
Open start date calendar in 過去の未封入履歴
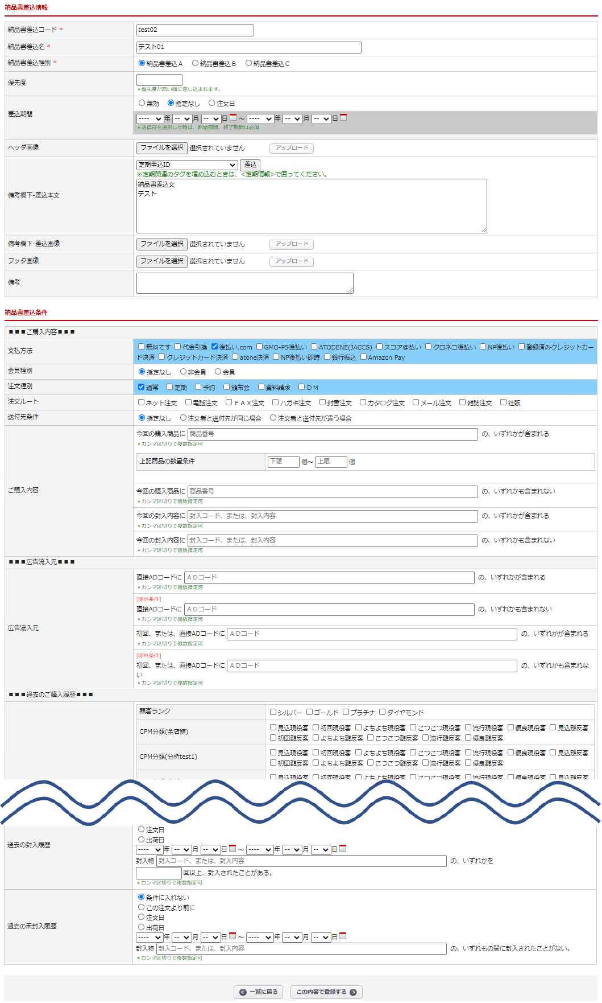coord(233,936)
